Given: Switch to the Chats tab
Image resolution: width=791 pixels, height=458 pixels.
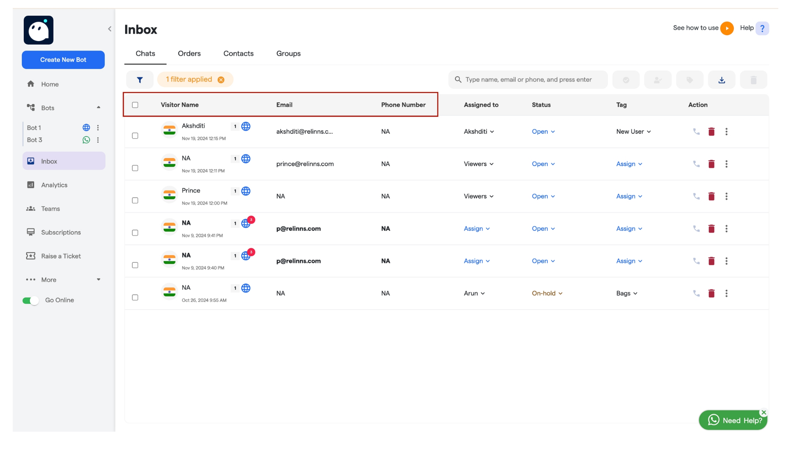Looking at the screenshot, I should click(145, 53).
